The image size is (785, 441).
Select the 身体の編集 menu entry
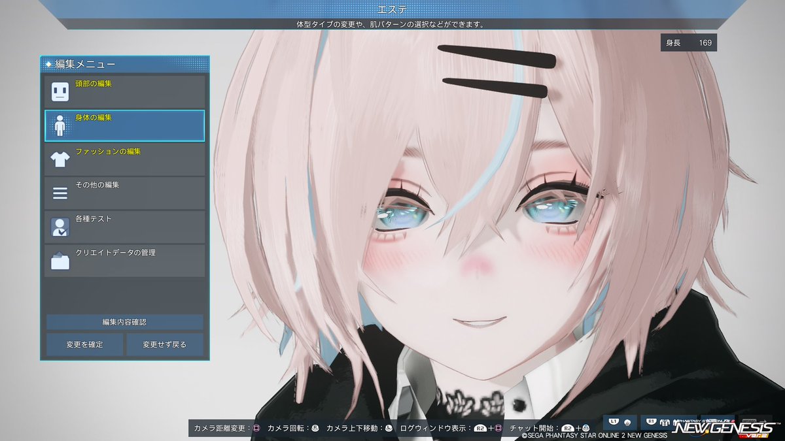click(124, 125)
